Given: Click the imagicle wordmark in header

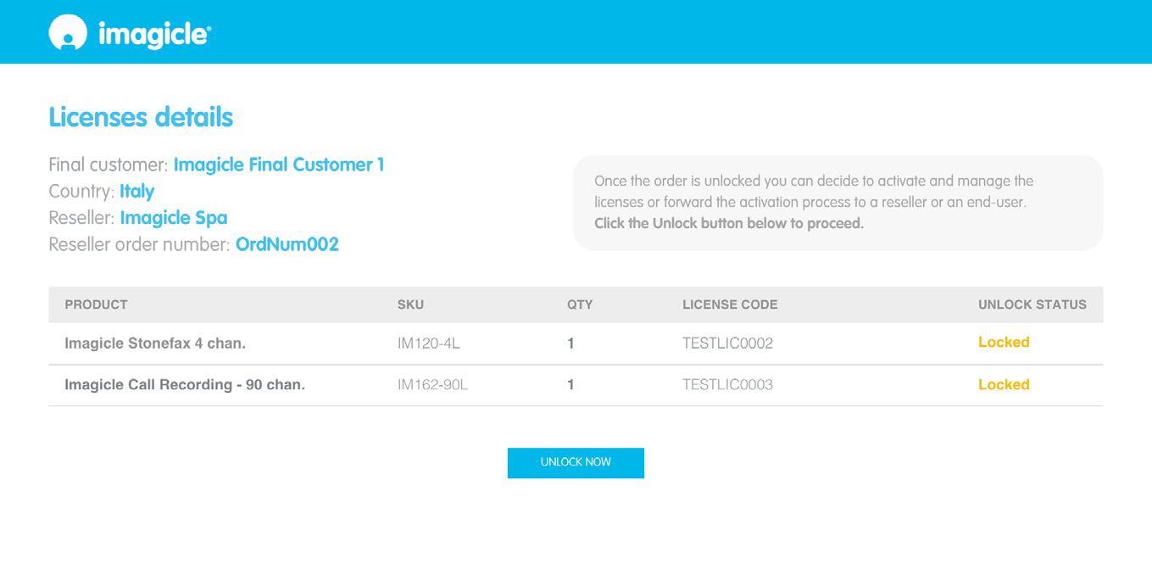Looking at the screenshot, I should [x=154, y=35].
